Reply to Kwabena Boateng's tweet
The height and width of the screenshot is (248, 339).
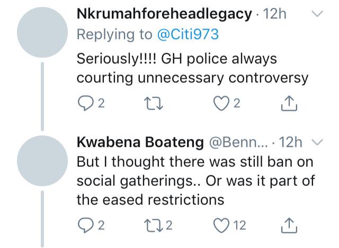[85, 226]
